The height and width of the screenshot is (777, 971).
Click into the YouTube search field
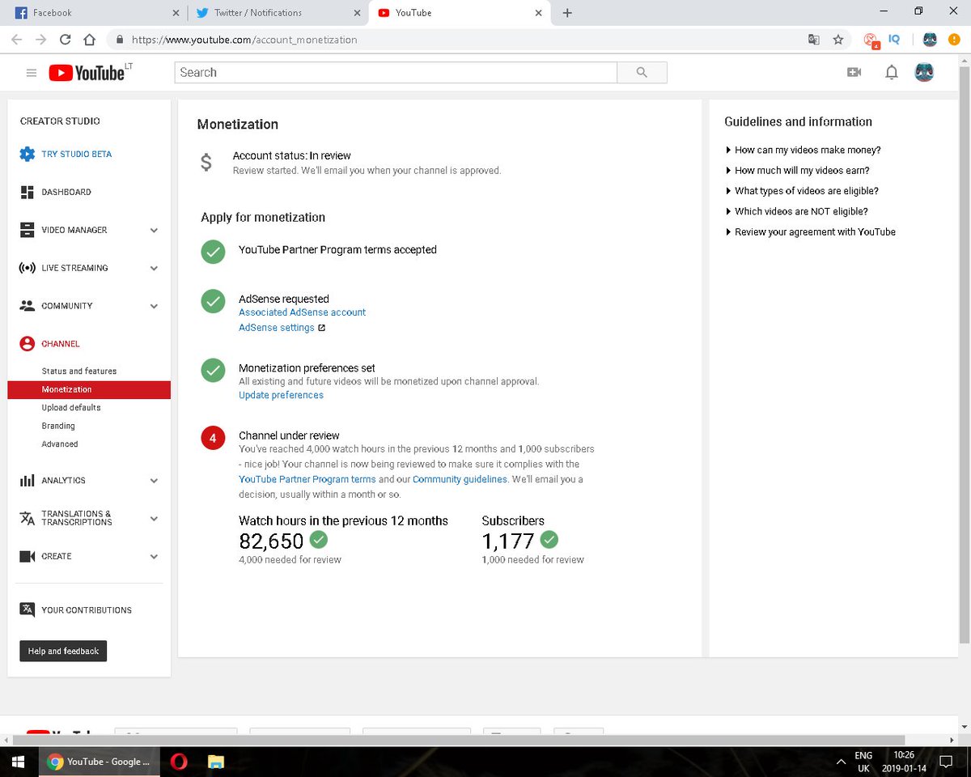tap(396, 72)
